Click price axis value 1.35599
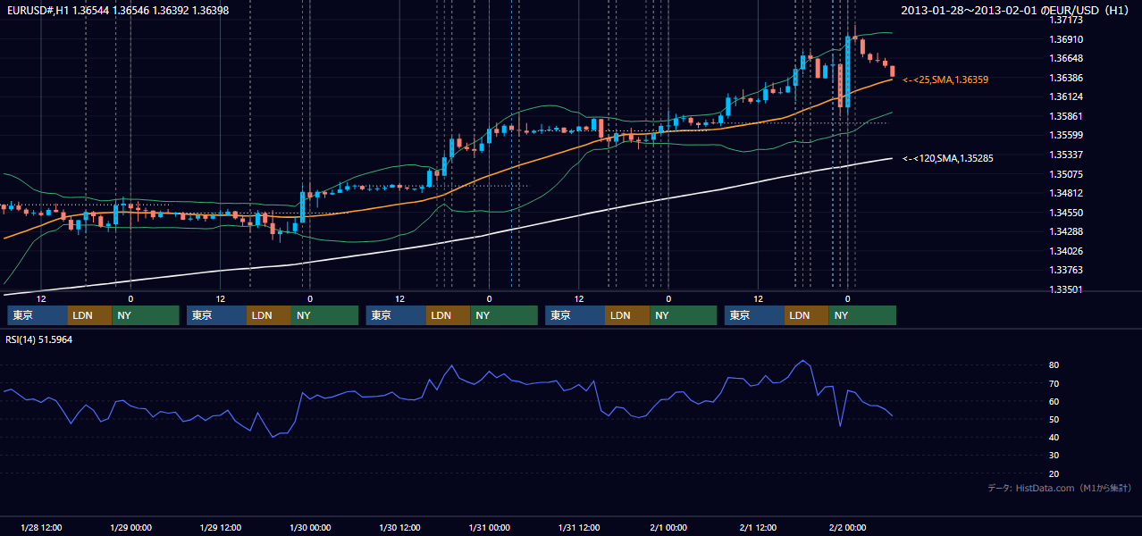This screenshot has width=1142, height=536. click(x=1067, y=135)
